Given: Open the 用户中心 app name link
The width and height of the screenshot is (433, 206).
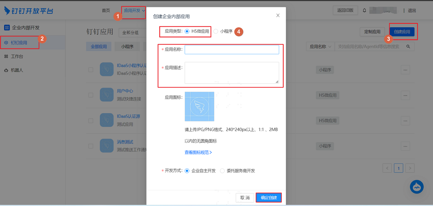Looking at the screenshot, I should pos(125,91).
